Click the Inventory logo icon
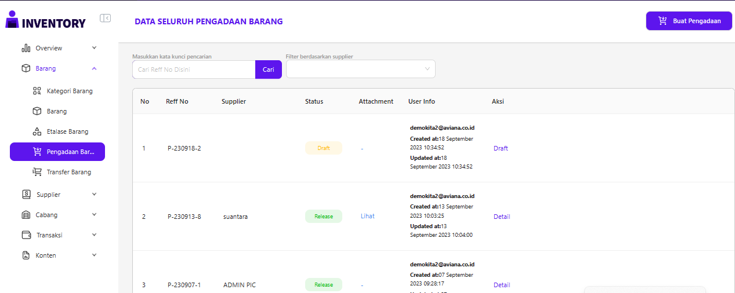 coord(12,20)
